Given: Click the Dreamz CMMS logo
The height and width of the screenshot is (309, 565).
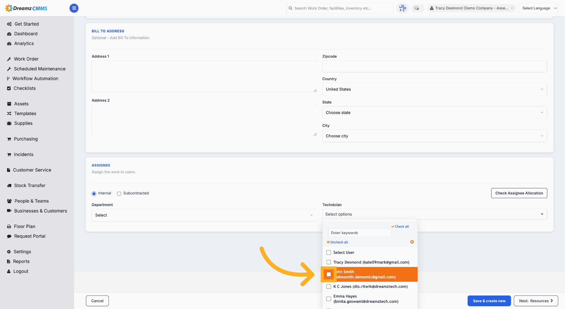Looking at the screenshot, I should (x=26, y=8).
